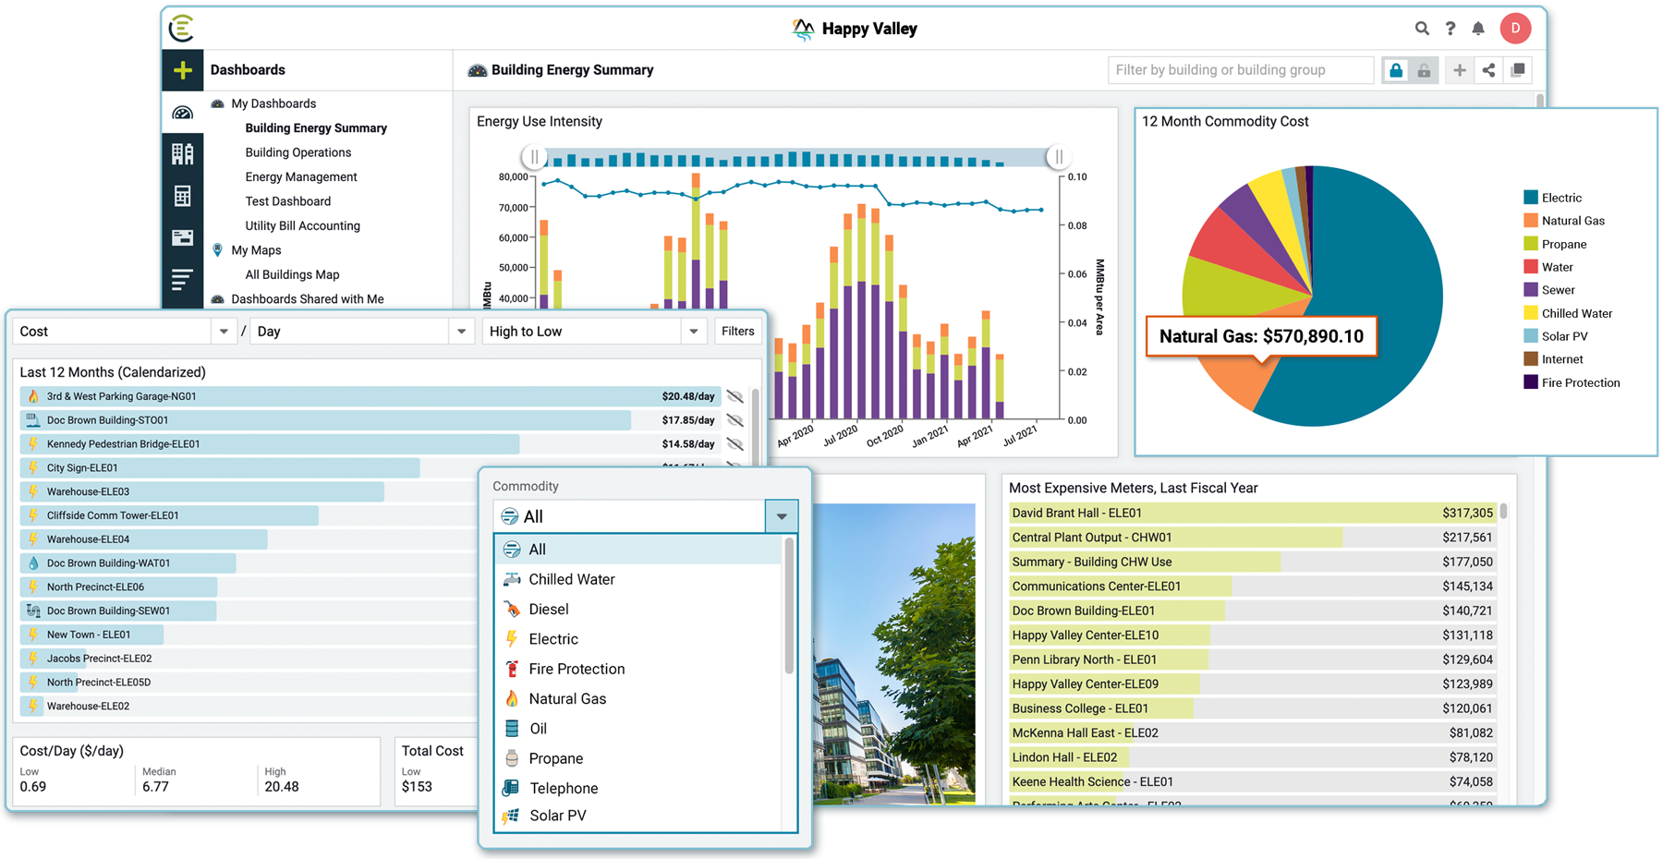Click the Filter by building input field
Screen dimensions: 1663x859
click(1241, 70)
